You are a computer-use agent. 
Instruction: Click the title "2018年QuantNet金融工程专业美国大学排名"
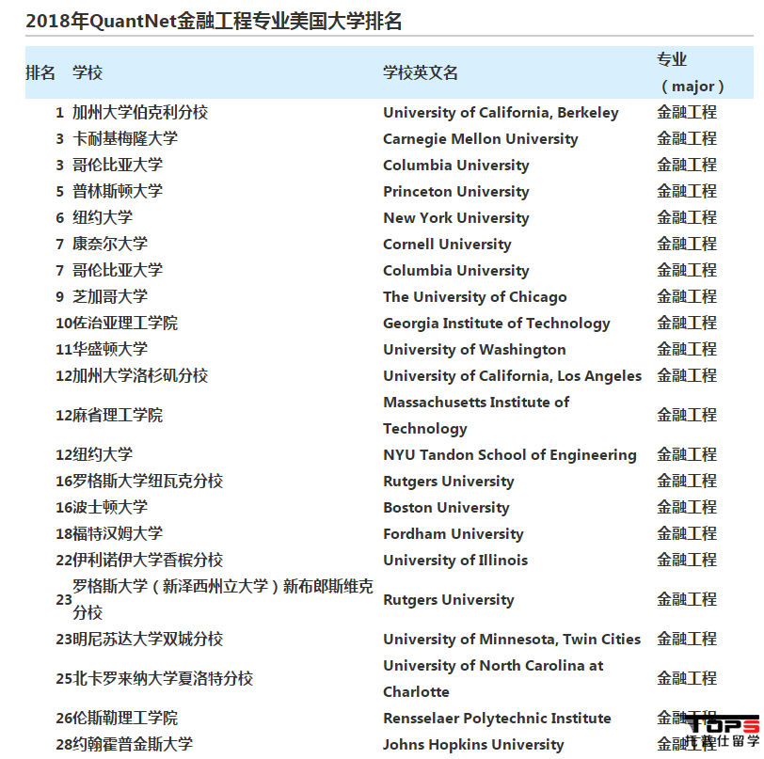[214, 22]
